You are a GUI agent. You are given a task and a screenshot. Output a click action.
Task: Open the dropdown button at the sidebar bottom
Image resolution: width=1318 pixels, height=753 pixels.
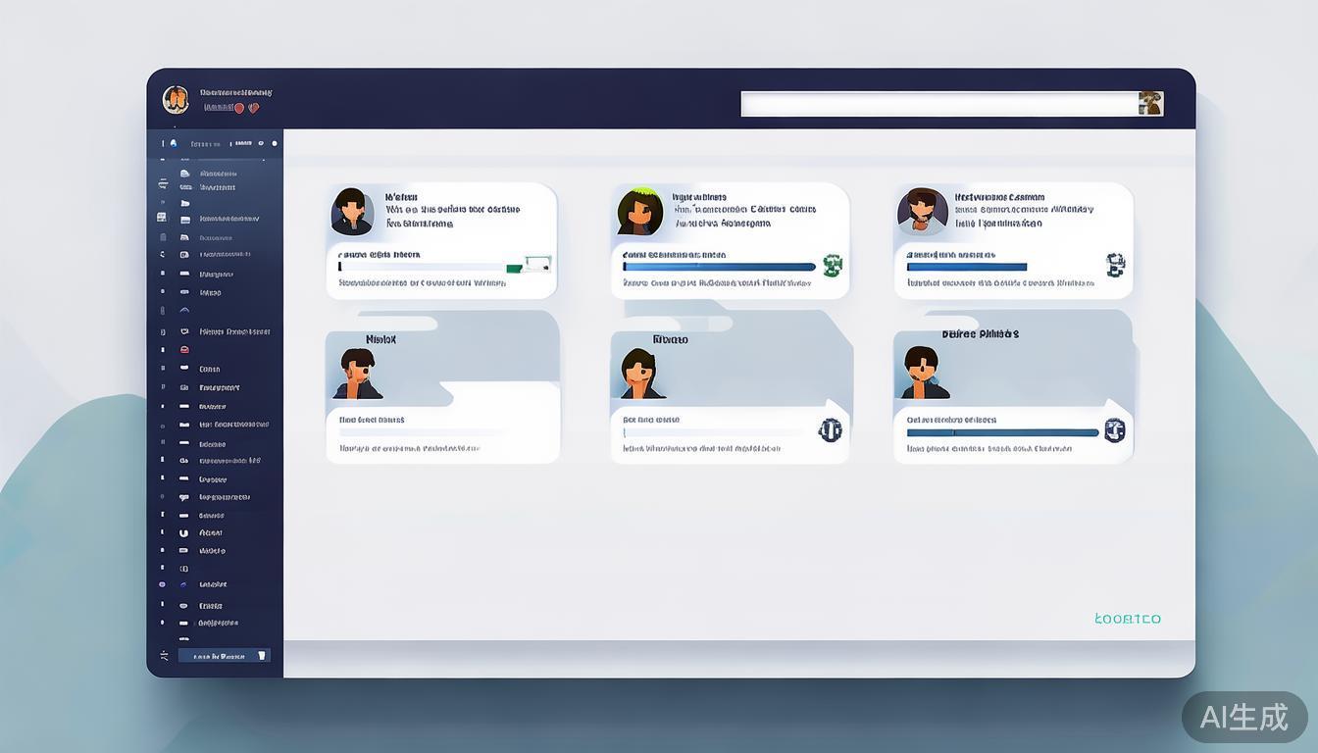(224, 656)
